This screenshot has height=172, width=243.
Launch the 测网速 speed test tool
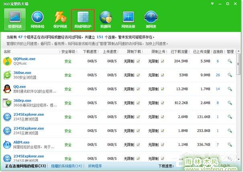[x=151, y=20]
